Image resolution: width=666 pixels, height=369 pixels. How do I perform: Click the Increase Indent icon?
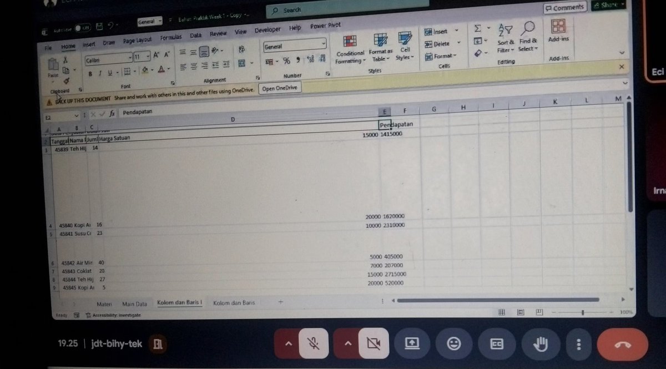pyautogui.click(x=225, y=65)
